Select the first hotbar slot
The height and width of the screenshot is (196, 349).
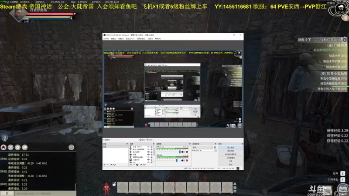click(x=123, y=187)
